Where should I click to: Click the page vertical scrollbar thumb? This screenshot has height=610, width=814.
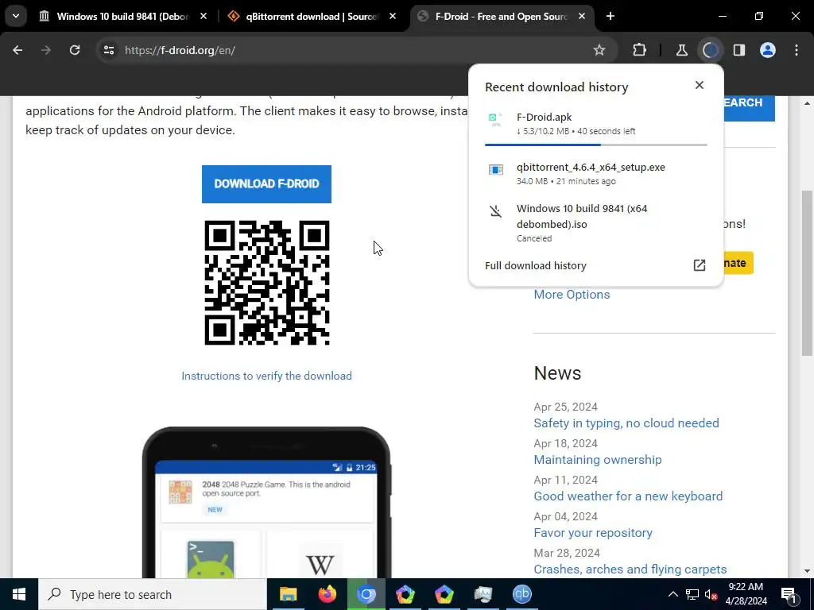tap(808, 273)
